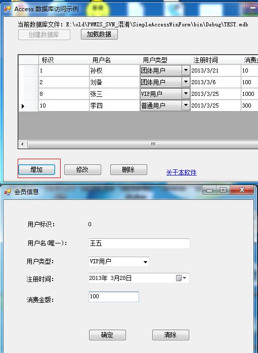Click the 增加 button

click(36, 169)
